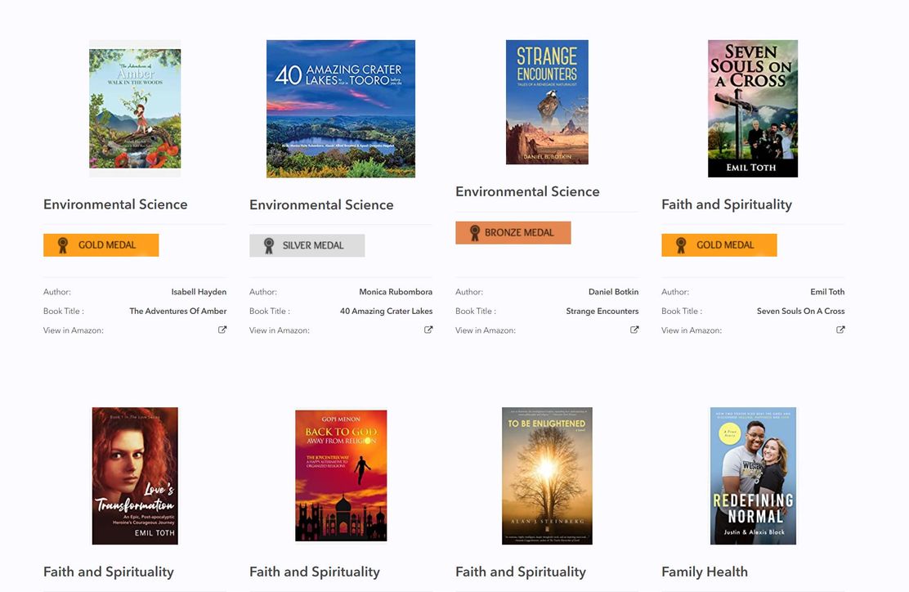The image size is (909, 592).
Task: Select Environmental Science heading above Daniel Botkin
Action: click(x=527, y=191)
